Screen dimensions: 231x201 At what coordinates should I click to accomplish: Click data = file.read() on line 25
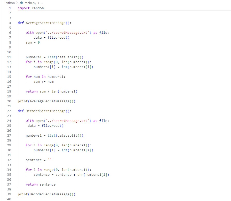(45, 126)
